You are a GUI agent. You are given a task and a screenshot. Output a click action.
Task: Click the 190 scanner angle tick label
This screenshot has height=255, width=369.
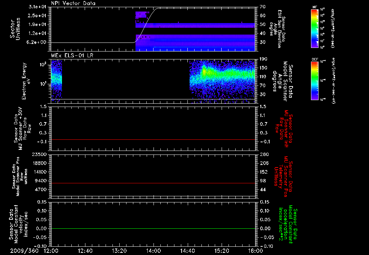click(263, 59)
